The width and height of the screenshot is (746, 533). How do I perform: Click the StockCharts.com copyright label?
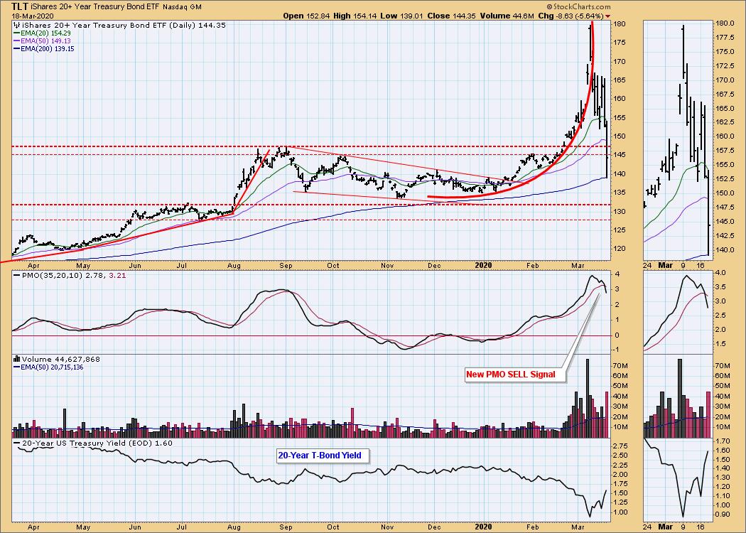click(x=578, y=6)
